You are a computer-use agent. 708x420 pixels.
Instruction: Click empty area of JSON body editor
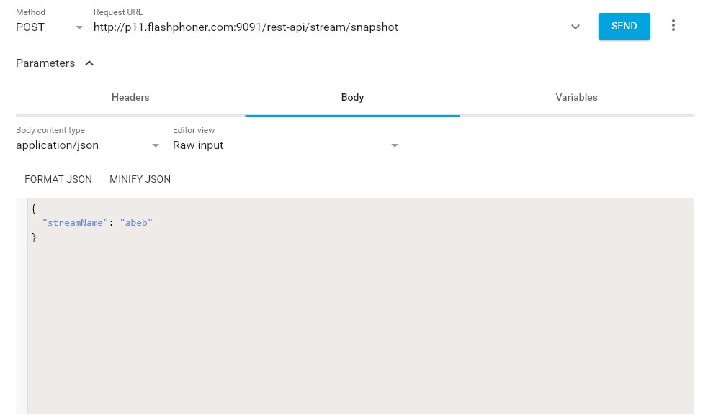(360, 324)
